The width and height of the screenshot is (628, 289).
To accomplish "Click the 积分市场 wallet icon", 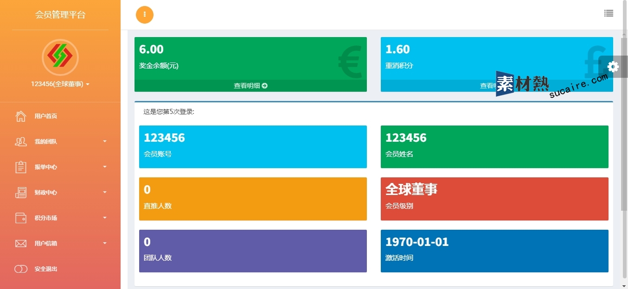I will (x=21, y=218).
